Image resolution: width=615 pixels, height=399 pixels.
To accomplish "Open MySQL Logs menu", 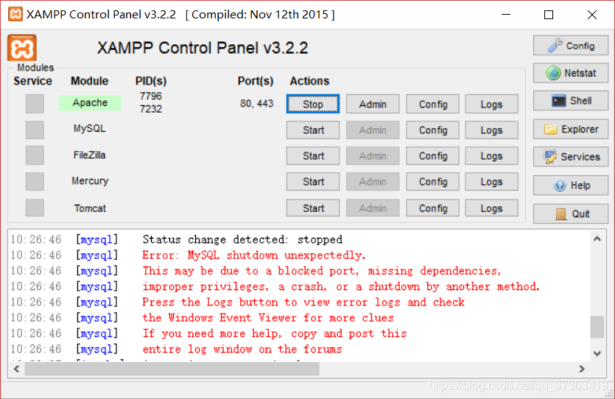I will tap(491, 130).
